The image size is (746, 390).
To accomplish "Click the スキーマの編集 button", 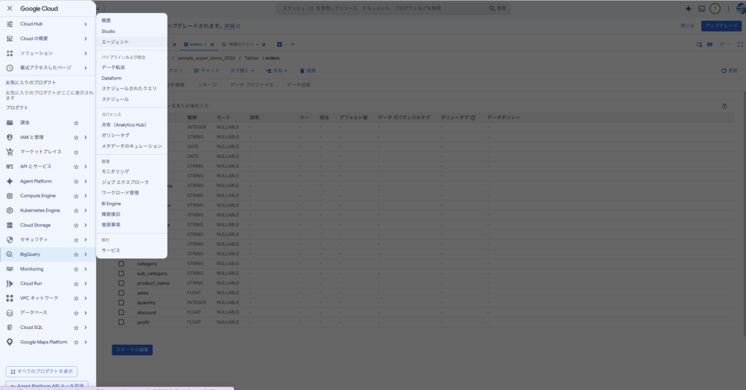I will click(x=133, y=350).
